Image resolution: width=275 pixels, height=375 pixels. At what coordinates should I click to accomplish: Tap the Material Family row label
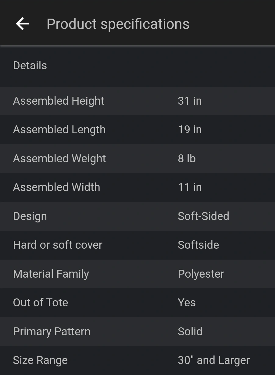click(x=51, y=274)
